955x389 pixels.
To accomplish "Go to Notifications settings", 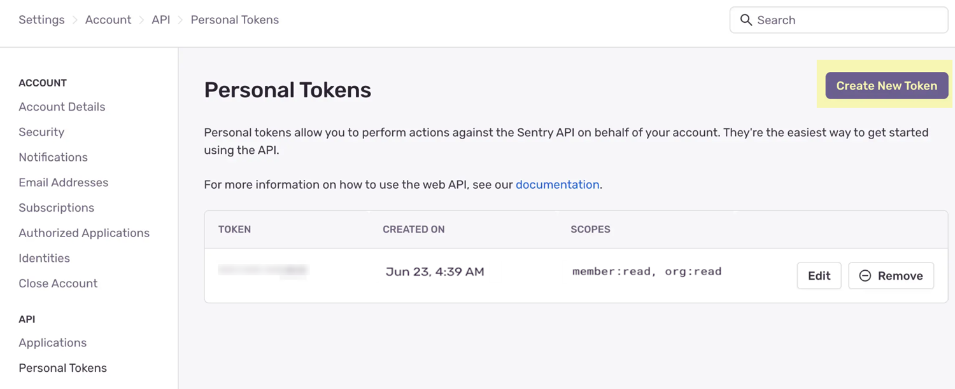I will [53, 158].
